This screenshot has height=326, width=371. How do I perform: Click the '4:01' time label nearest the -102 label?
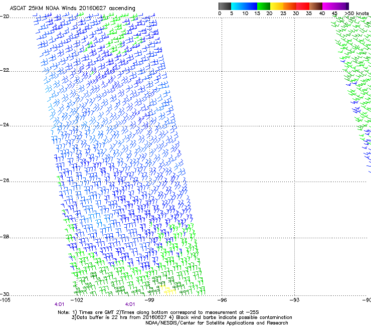point(59,304)
